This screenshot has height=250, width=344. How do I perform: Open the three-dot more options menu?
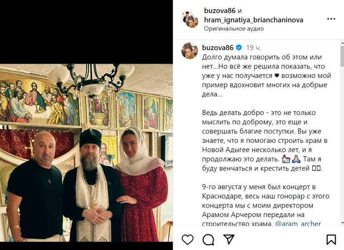pos(331,19)
